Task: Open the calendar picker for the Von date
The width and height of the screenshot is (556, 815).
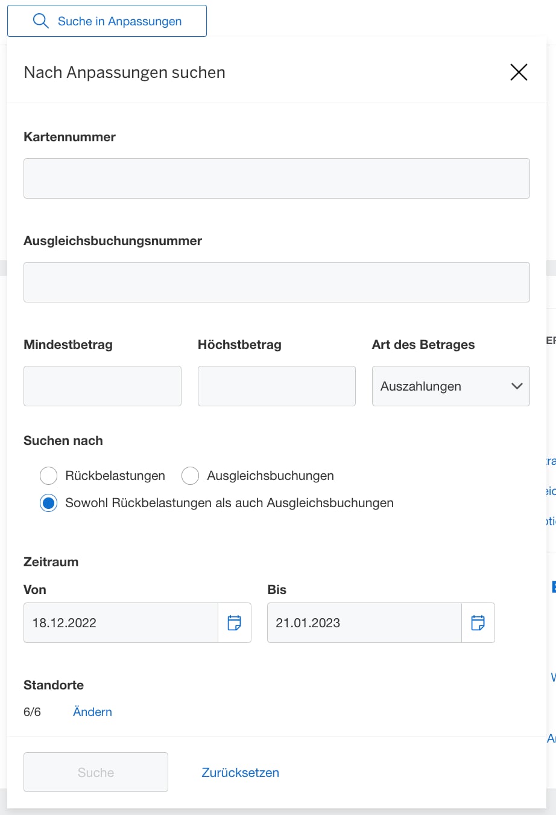Action: click(234, 622)
